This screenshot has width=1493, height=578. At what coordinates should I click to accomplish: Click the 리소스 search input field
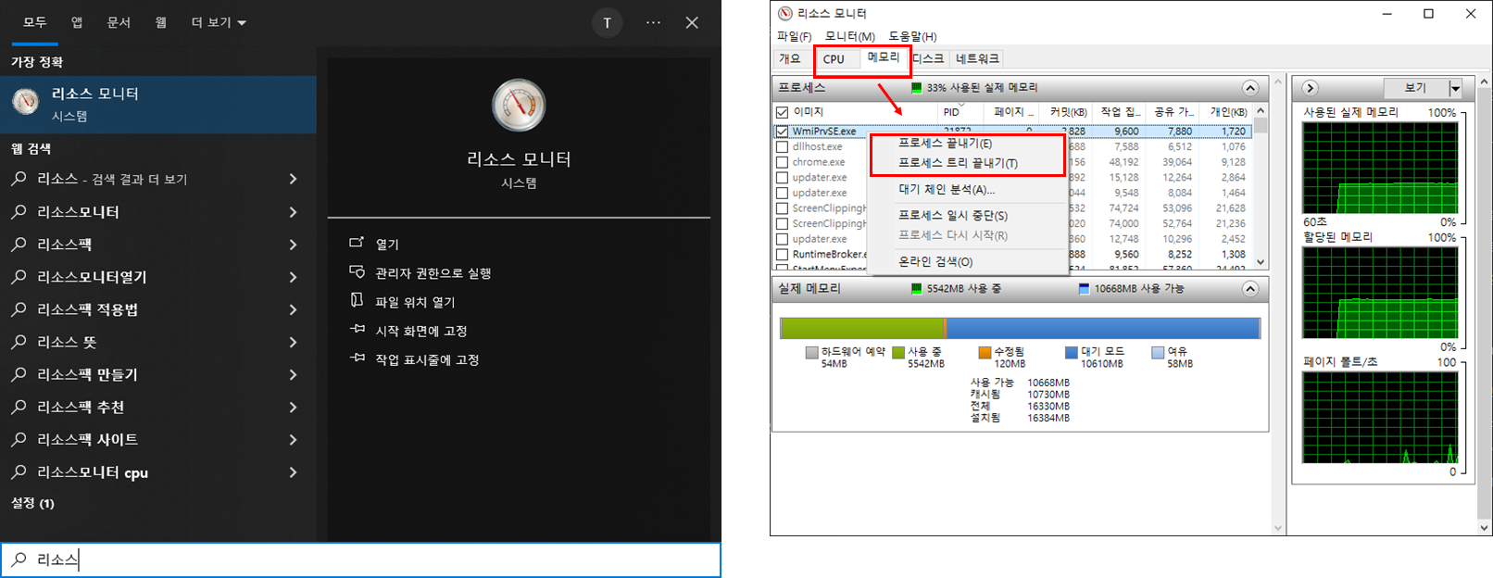click(x=360, y=559)
